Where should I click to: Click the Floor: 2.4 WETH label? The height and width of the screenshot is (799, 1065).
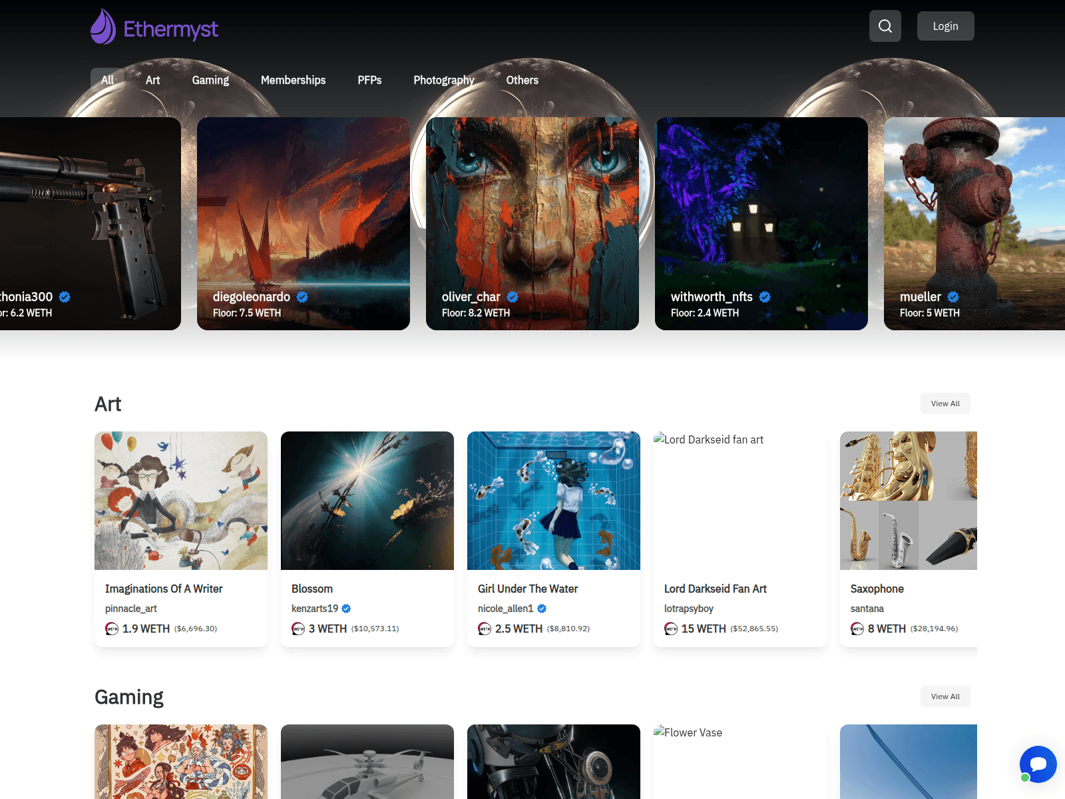705,313
